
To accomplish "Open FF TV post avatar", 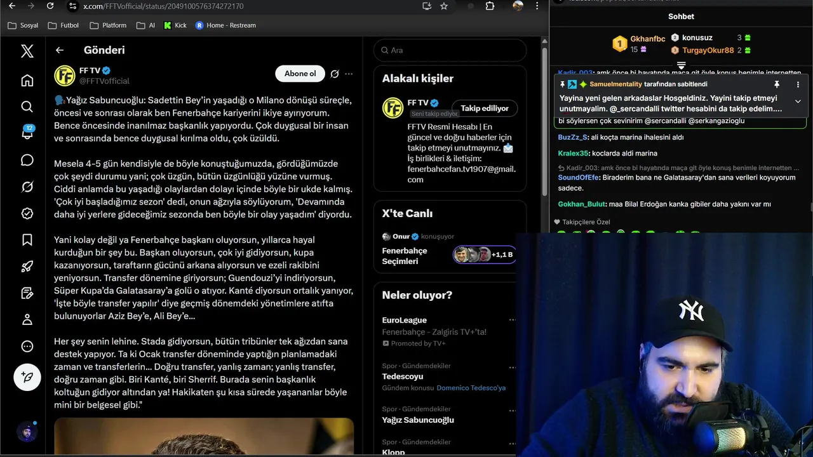I will [x=65, y=76].
